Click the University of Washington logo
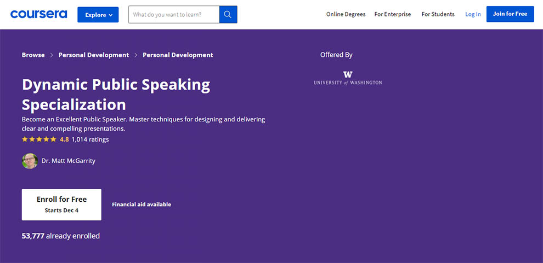Image resolution: width=543 pixels, height=263 pixels. pyautogui.click(x=348, y=78)
